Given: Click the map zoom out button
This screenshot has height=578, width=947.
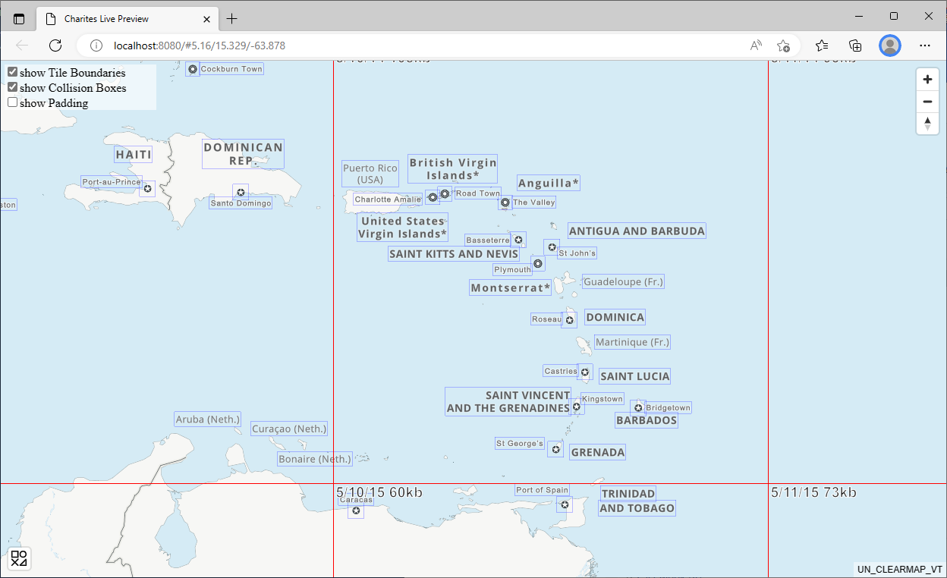Looking at the screenshot, I should point(927,102).
